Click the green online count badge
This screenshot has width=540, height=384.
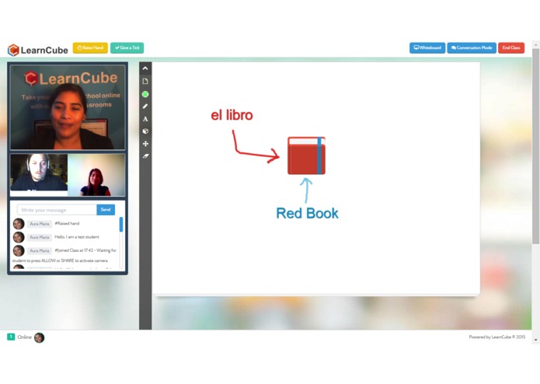(11, 337)
